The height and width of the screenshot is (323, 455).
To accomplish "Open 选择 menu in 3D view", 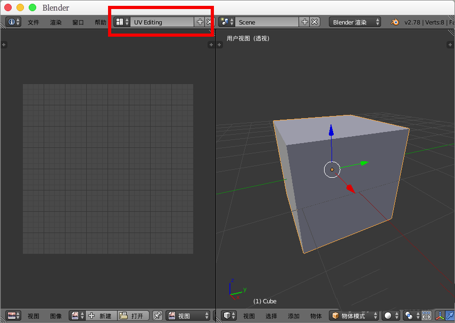I will [271, 316].
